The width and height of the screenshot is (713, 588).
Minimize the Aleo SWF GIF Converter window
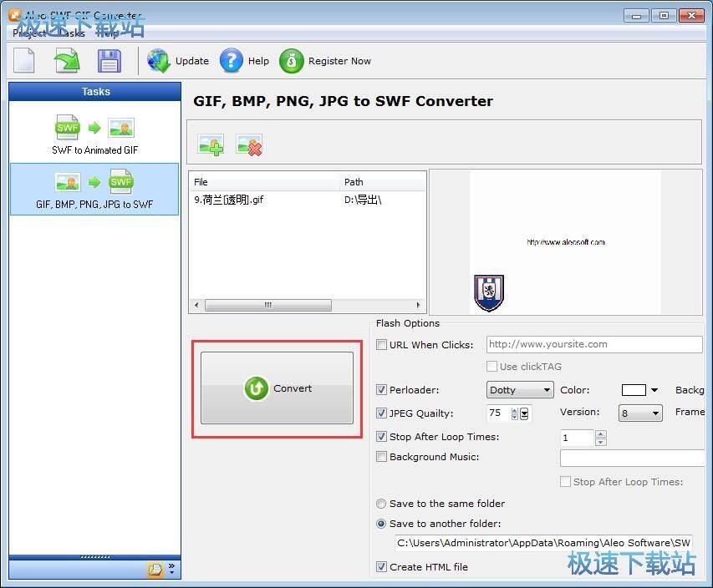coord(637,16)
